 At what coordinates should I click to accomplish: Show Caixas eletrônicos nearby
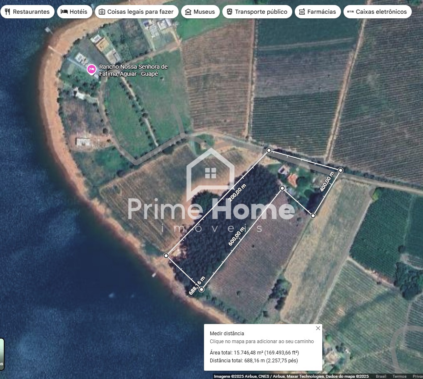377,12
